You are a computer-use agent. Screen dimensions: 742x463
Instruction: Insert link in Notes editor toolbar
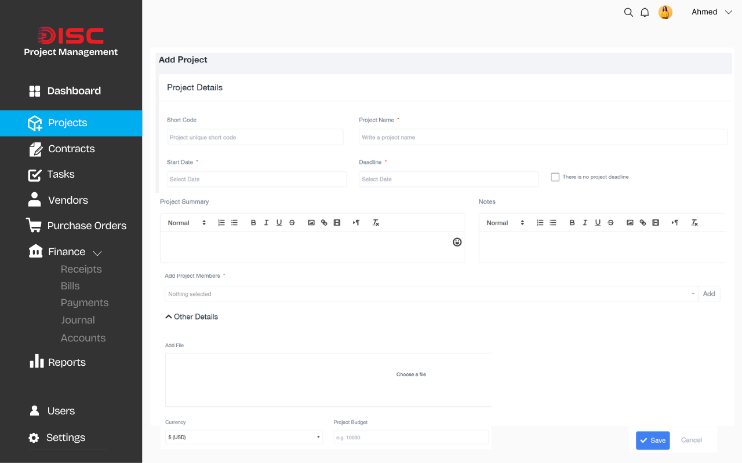click(x=643, y=223)
